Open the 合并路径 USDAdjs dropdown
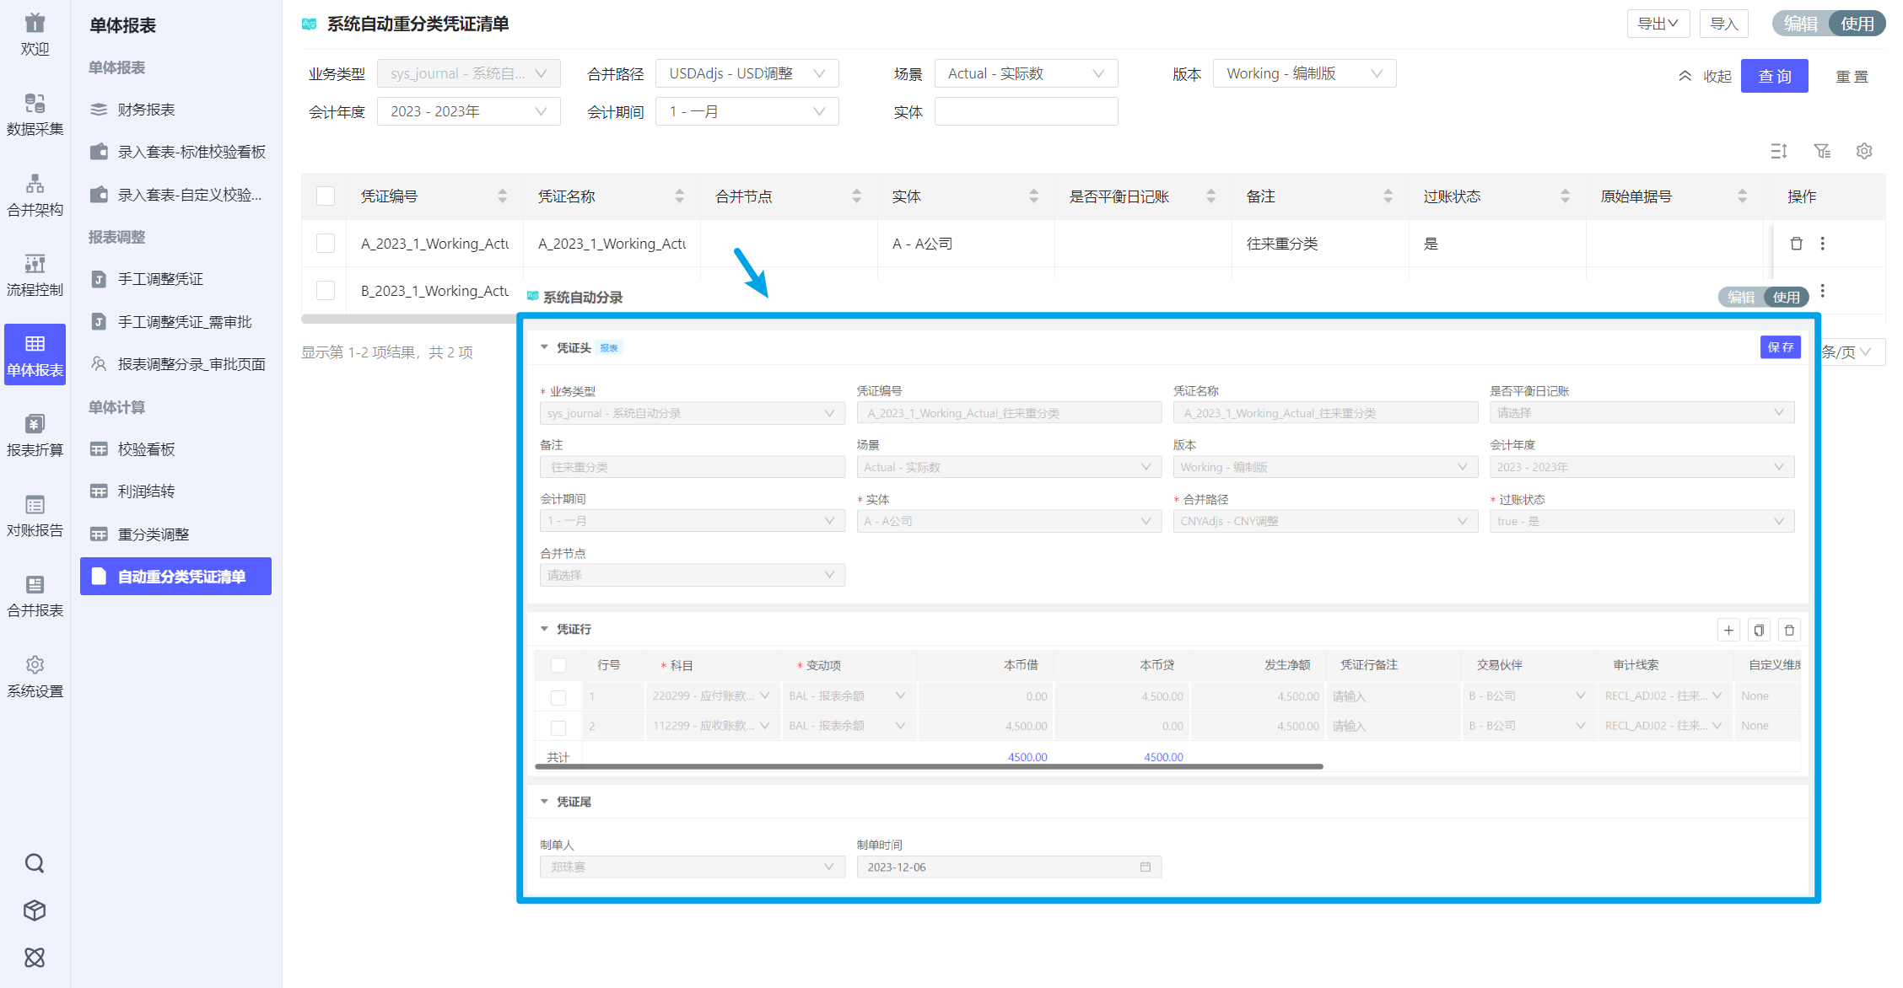This screenshot has width=1903, height=988. 747,73
